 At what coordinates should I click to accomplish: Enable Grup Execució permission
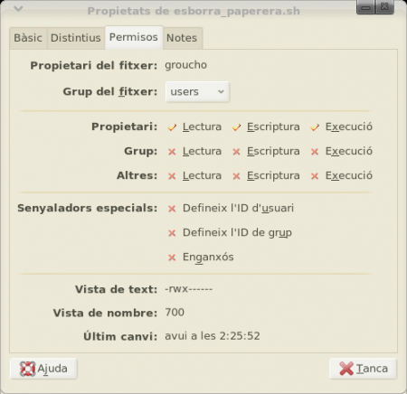click(x=315, y=152)
